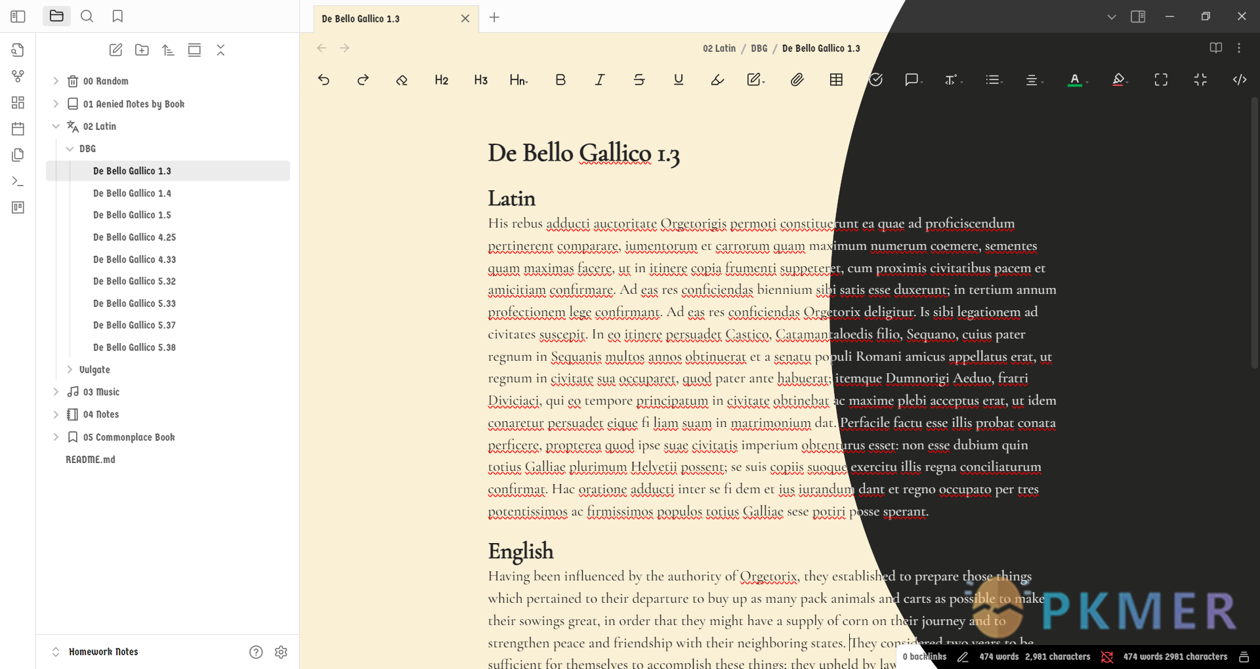This screenshot has width=1260, height=669.
Task: Open the README.md file
Action: (91, 460)
